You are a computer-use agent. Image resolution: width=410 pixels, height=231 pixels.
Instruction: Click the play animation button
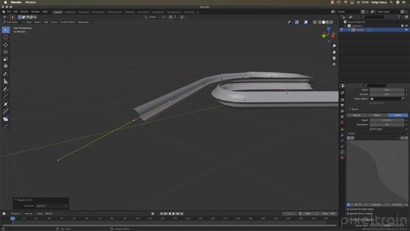[174, 214]
